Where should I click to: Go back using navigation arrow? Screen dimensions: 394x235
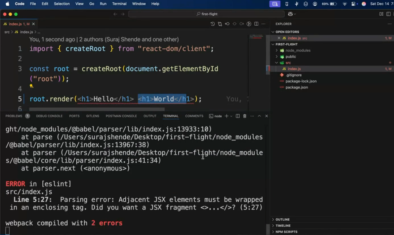click(115, 14)
